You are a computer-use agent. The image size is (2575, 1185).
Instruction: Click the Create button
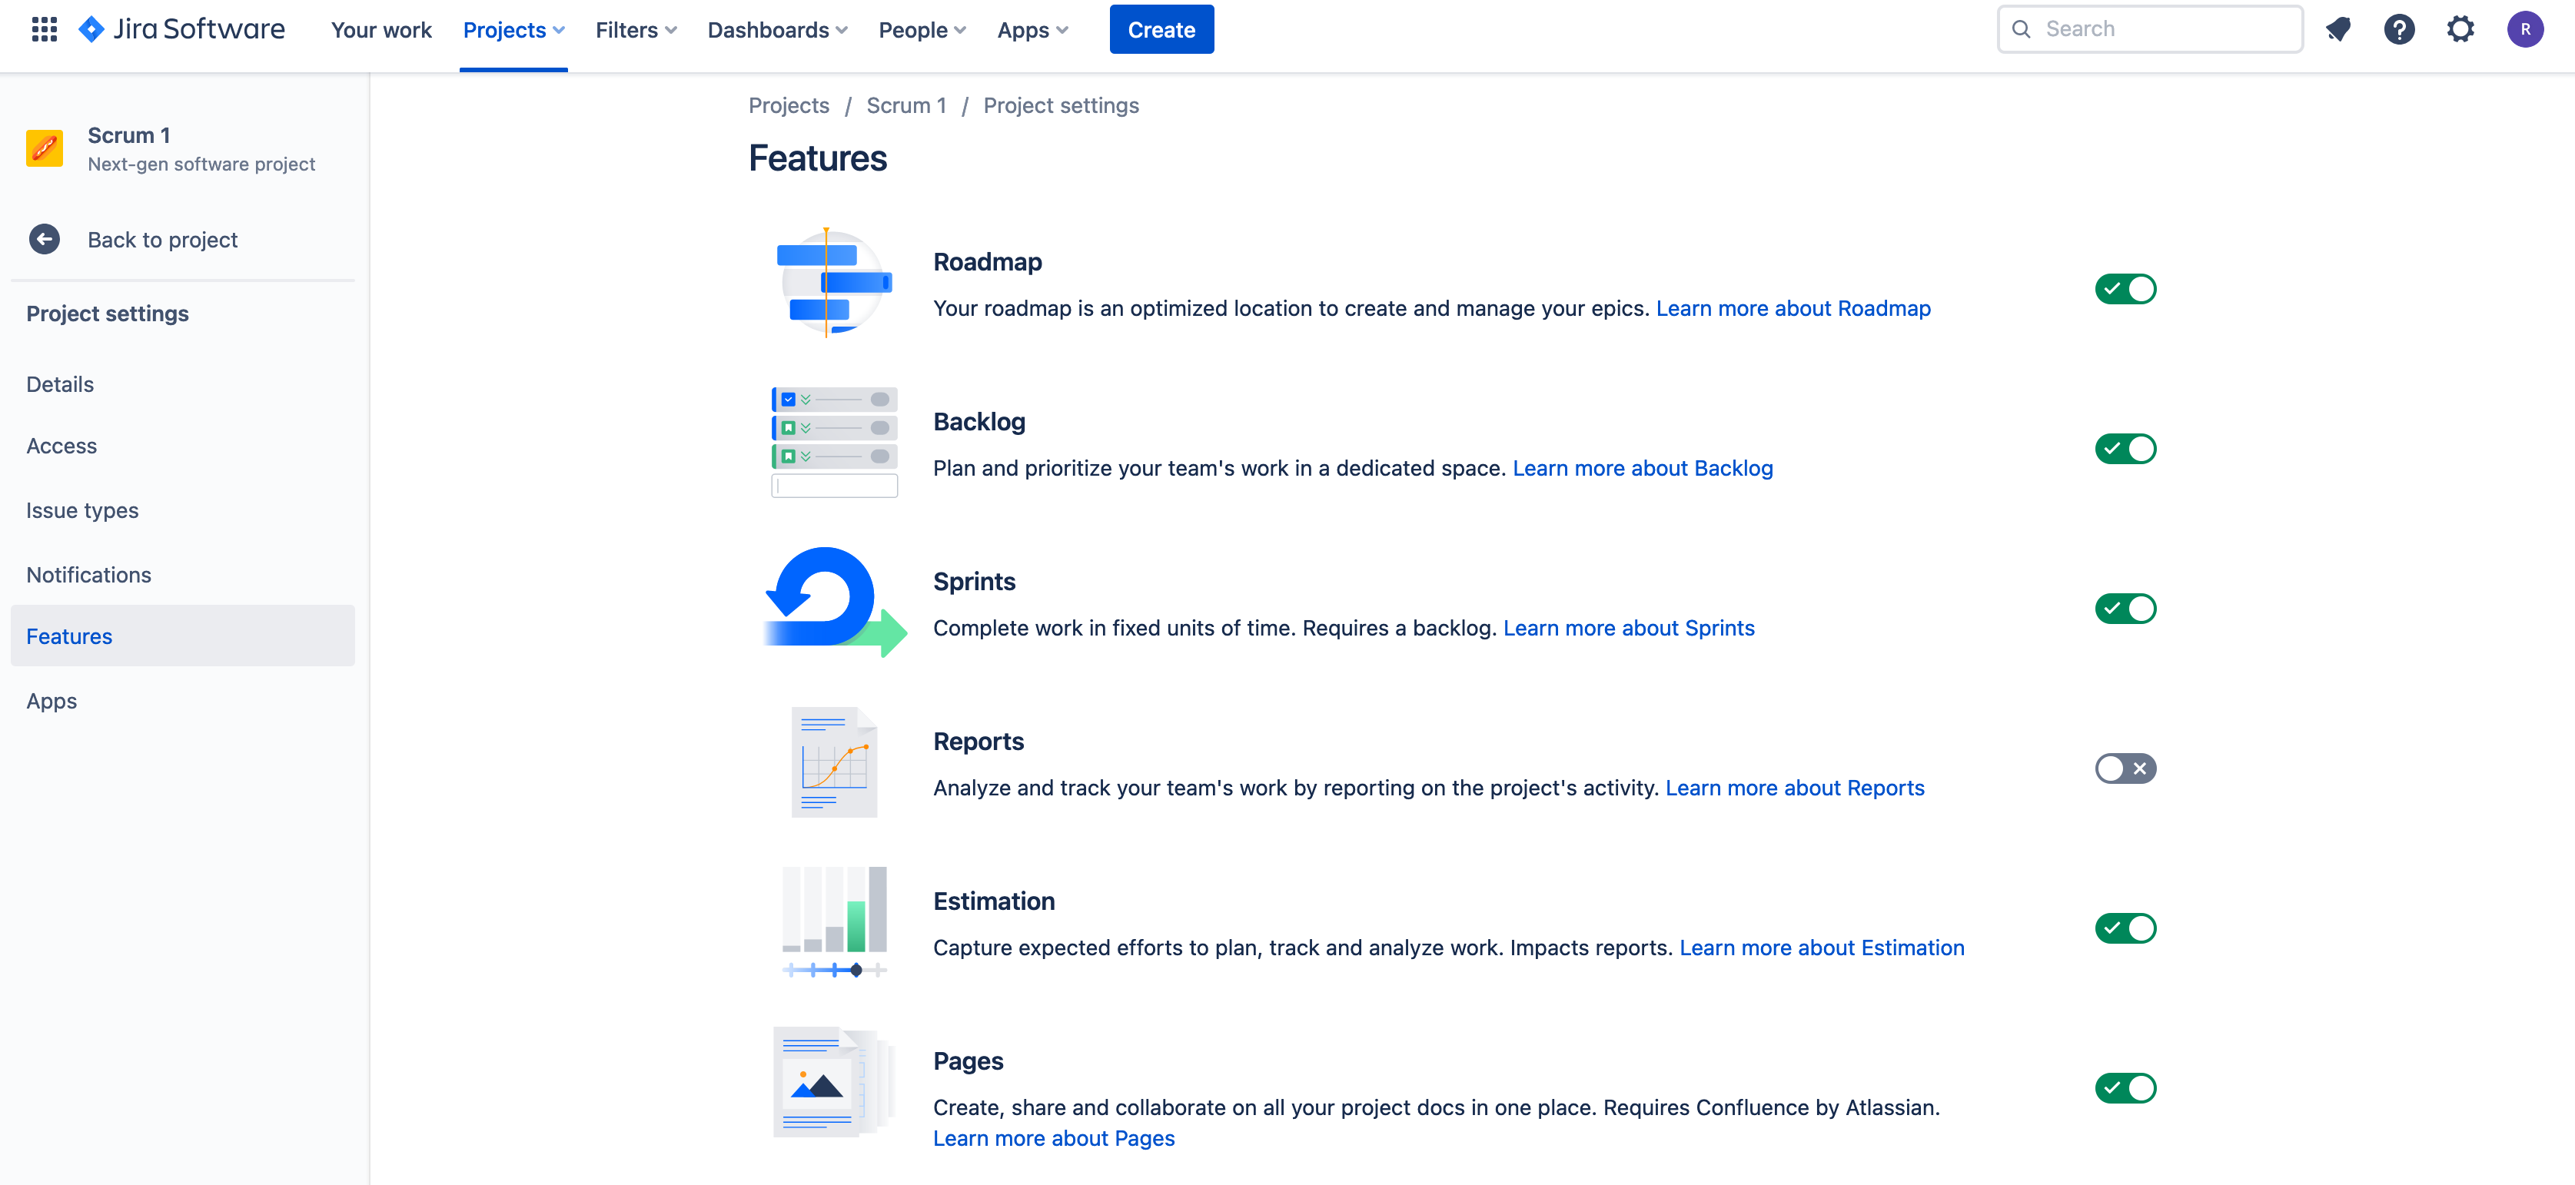tap(1161, 29)
